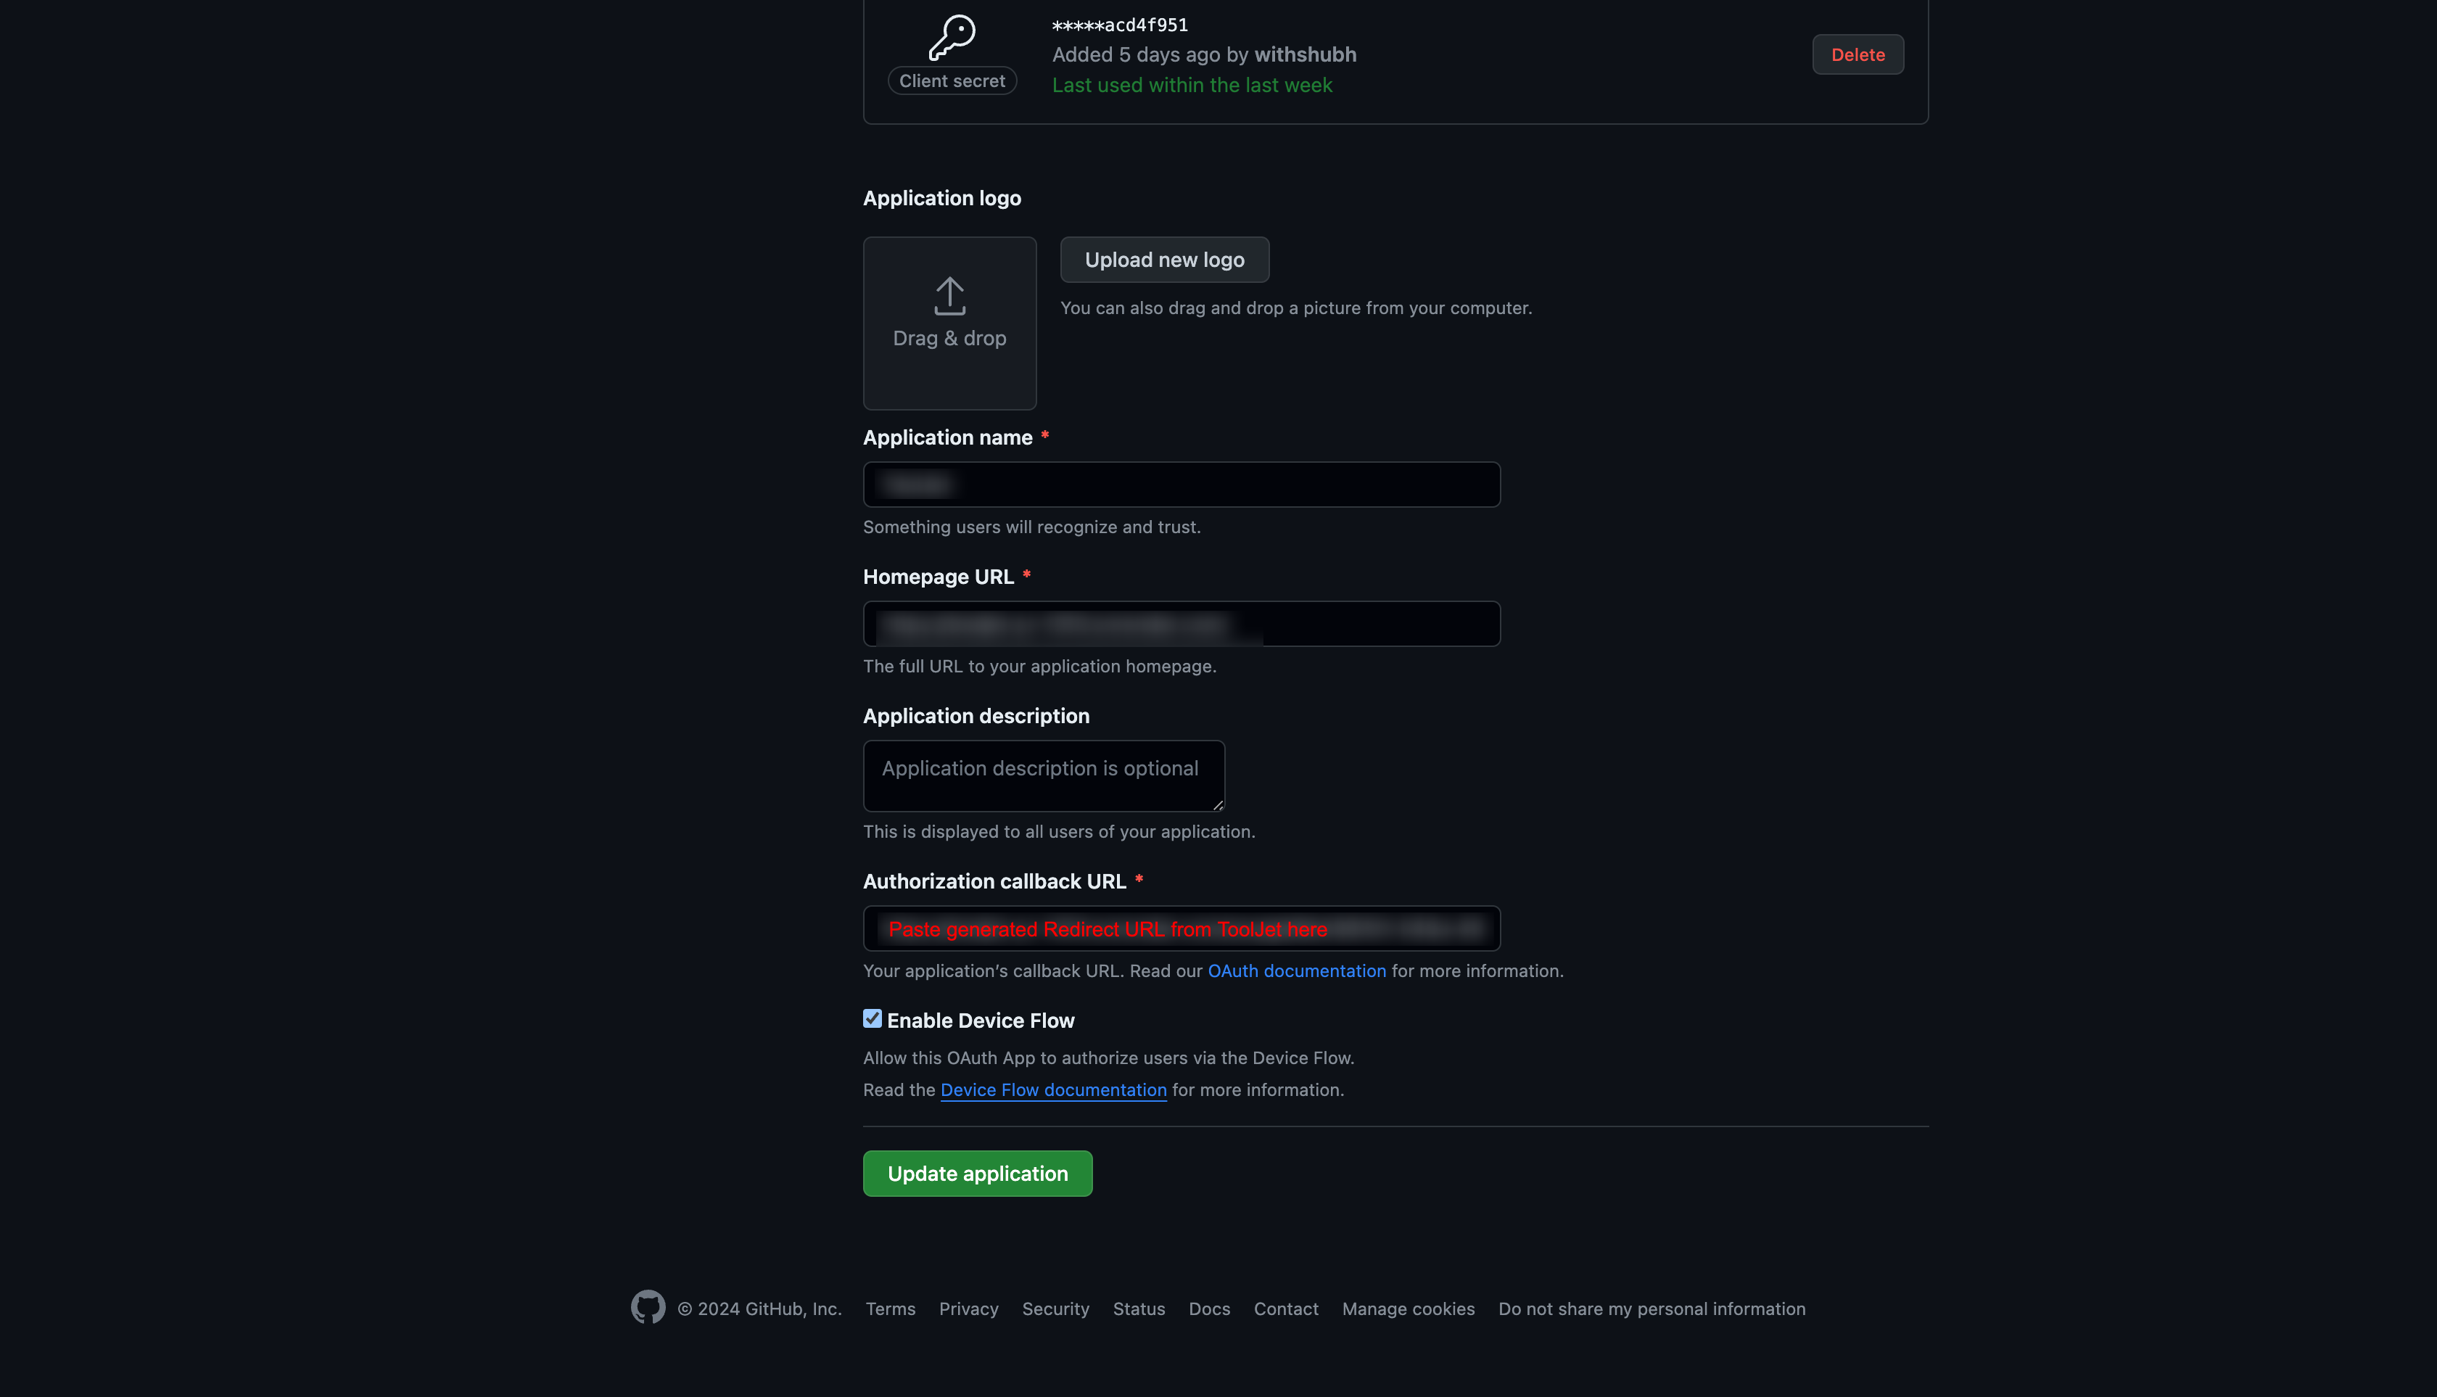
Task: Click the GitHub logo in the footer
Action: (x=648, y=1307)
